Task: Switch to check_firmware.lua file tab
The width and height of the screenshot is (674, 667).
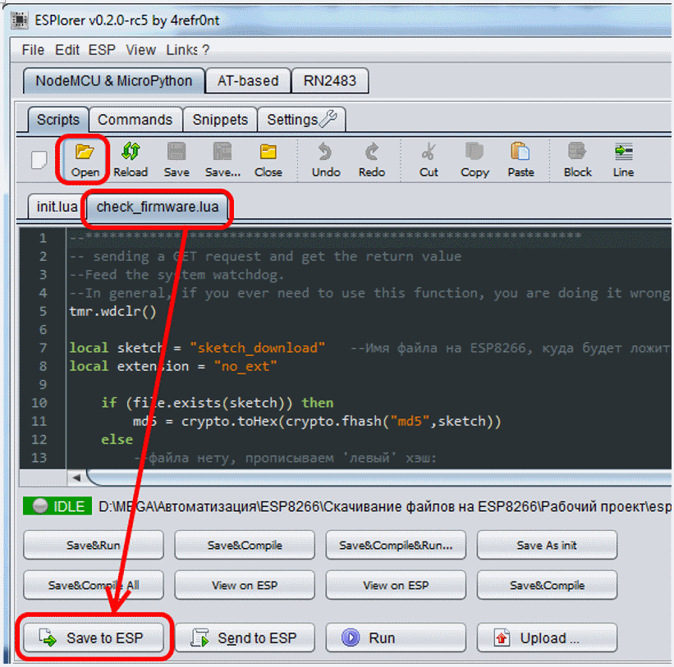Action: [158, 207]
